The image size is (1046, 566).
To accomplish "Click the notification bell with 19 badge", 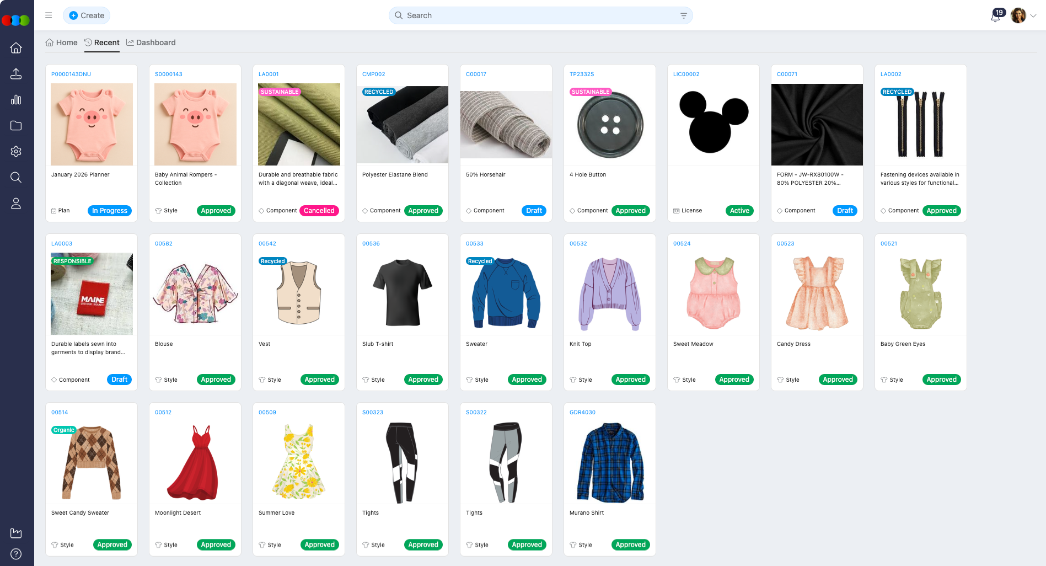I will 995,16.
